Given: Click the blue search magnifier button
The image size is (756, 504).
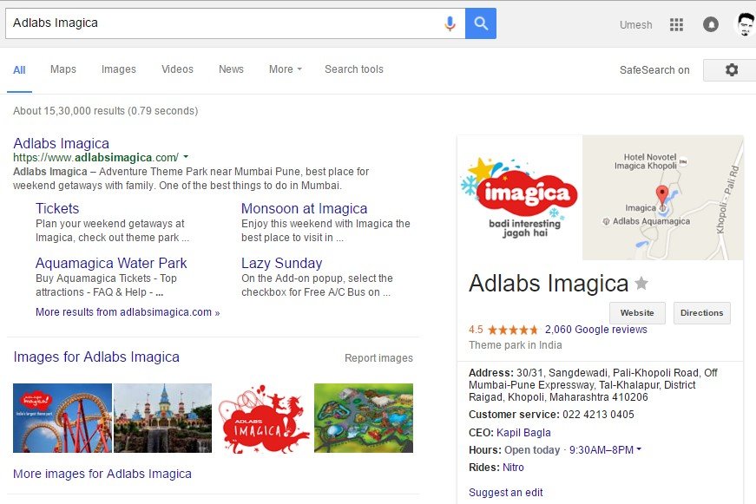Looking at the screenshot, I should coord(481,23).
